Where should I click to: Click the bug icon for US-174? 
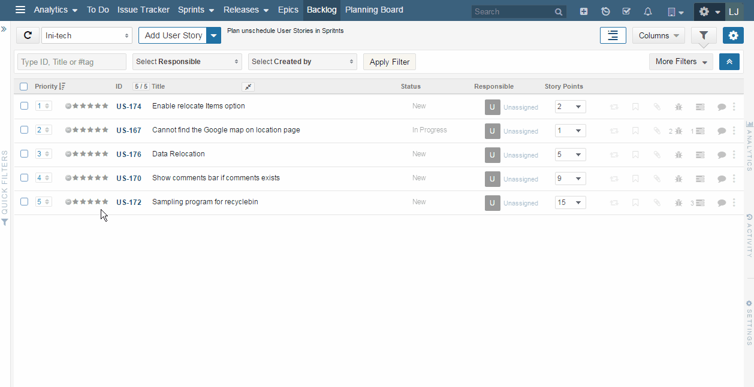tap(678, 107)
